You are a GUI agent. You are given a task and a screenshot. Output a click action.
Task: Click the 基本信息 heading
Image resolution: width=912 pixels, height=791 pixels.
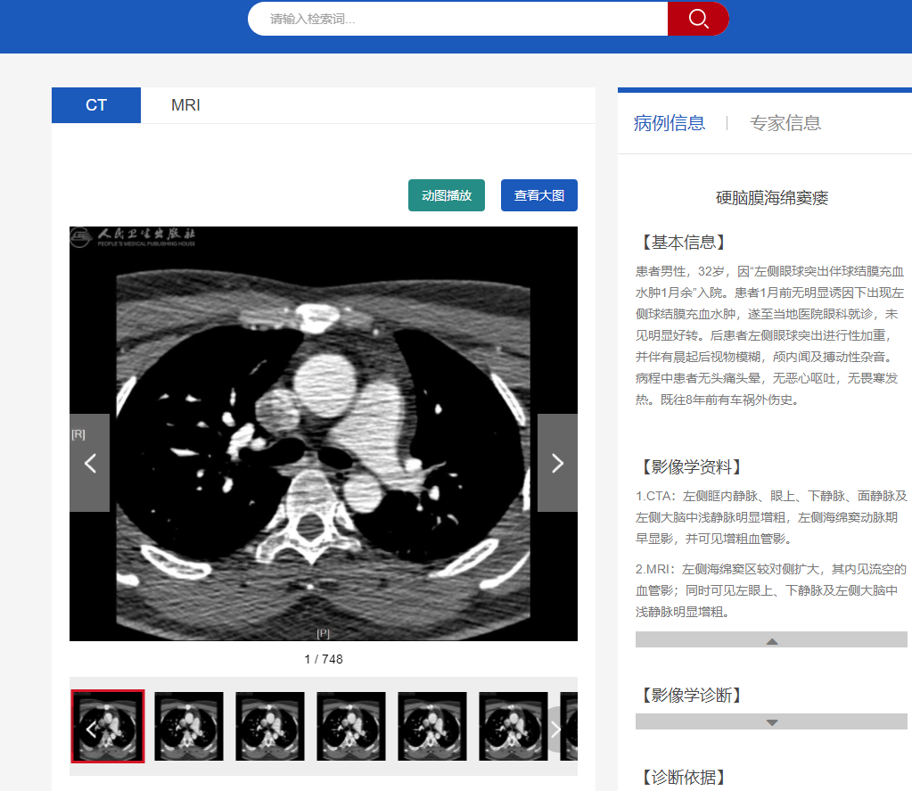click(683, 242)
